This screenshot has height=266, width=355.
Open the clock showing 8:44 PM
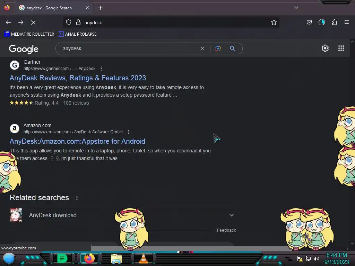[x=337, y=258]
